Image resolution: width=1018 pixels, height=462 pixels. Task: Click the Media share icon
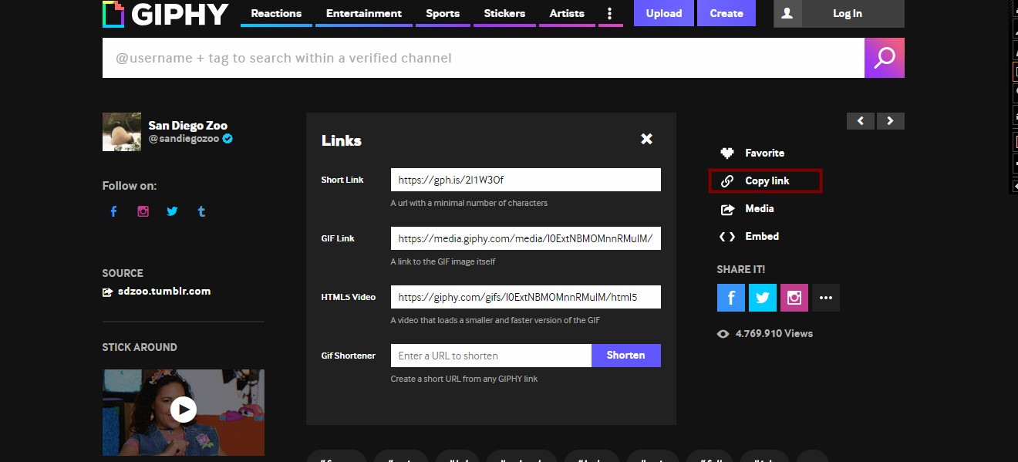point(727,209)
